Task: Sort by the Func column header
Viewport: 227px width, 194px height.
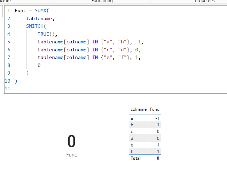Action: click(x=155, y=109)
